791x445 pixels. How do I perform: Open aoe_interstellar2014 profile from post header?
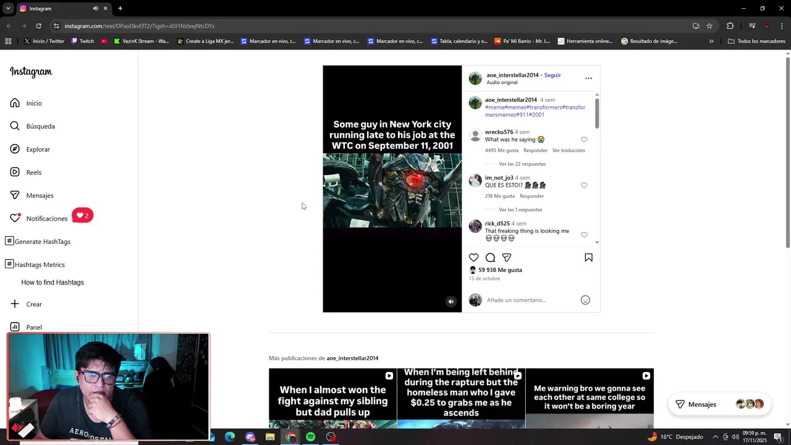[512, 75]
